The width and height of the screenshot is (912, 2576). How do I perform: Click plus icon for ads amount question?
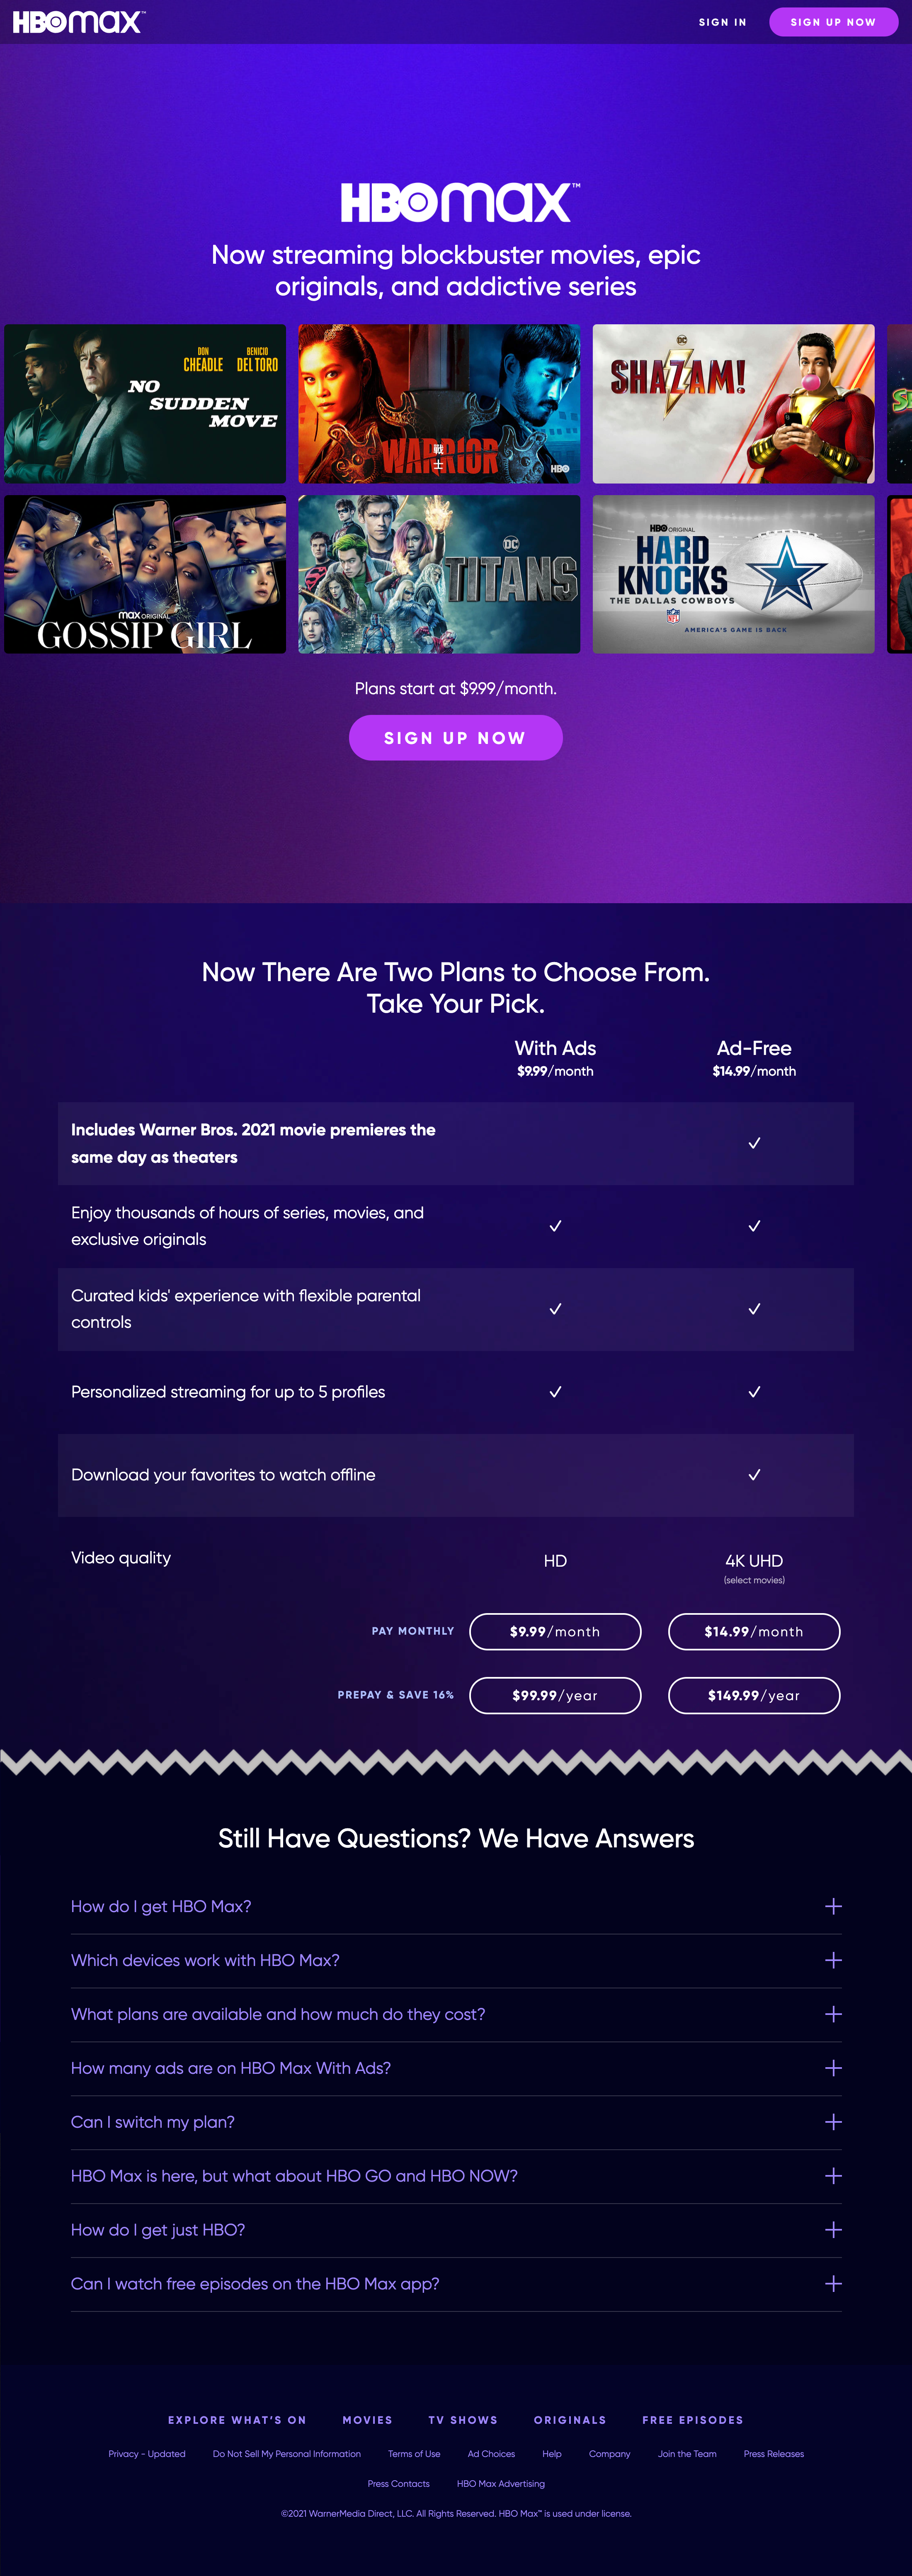pos(832,2068)
